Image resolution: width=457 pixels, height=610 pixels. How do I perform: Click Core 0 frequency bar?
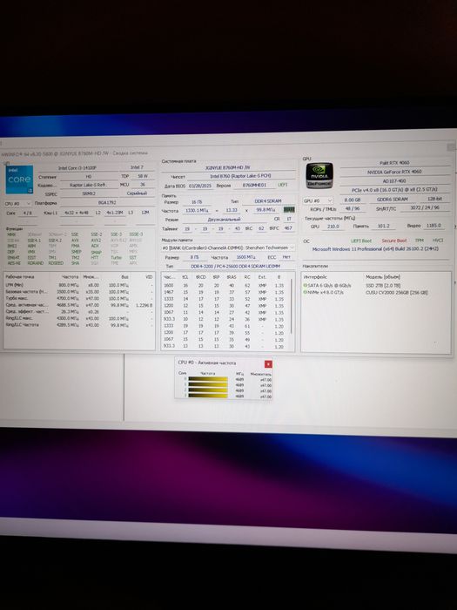click(x=208, y=379)
